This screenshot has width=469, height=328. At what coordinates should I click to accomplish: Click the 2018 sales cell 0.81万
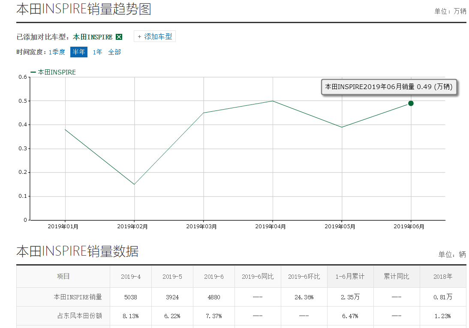click(443, 297)
